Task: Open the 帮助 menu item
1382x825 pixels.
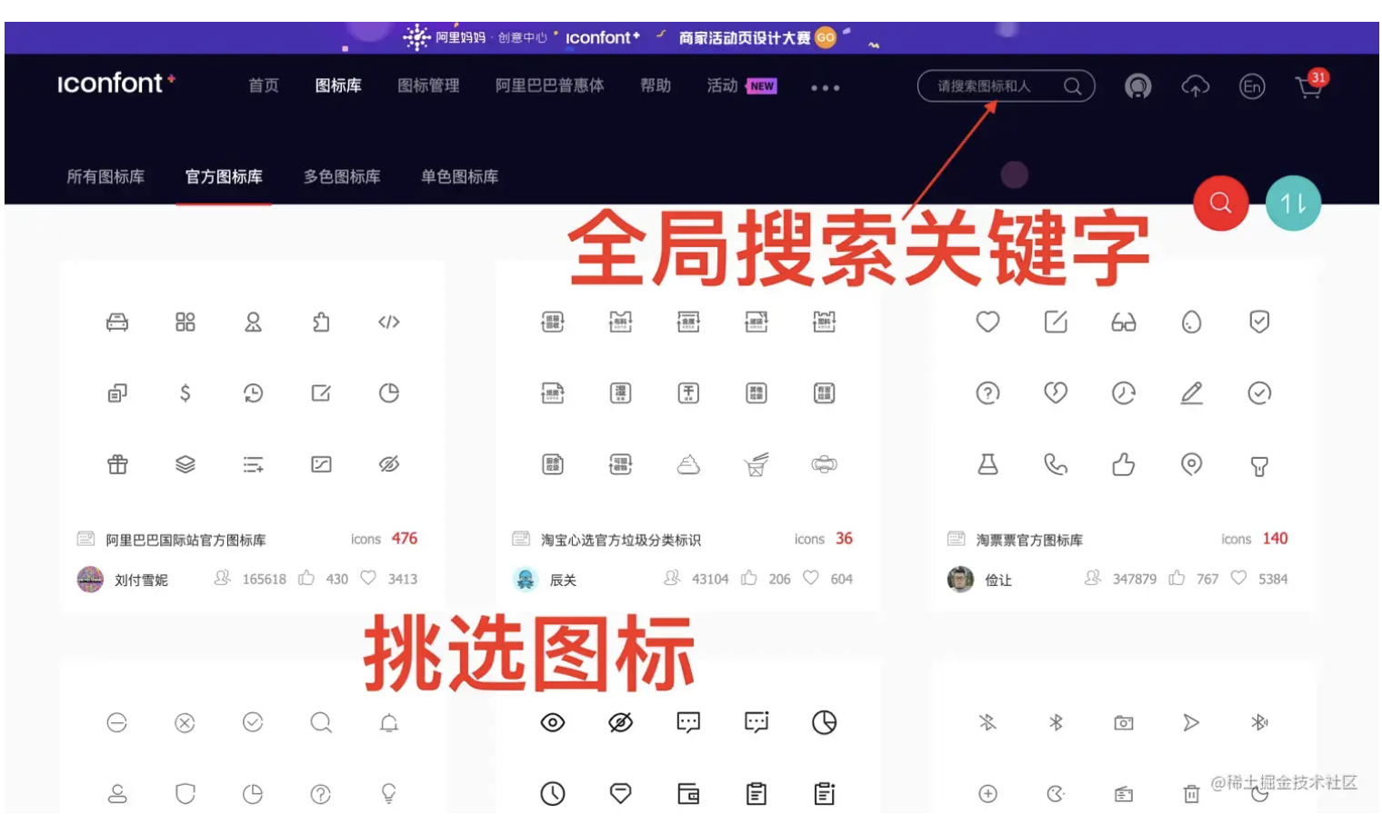Action: click(x=656, y=85)
